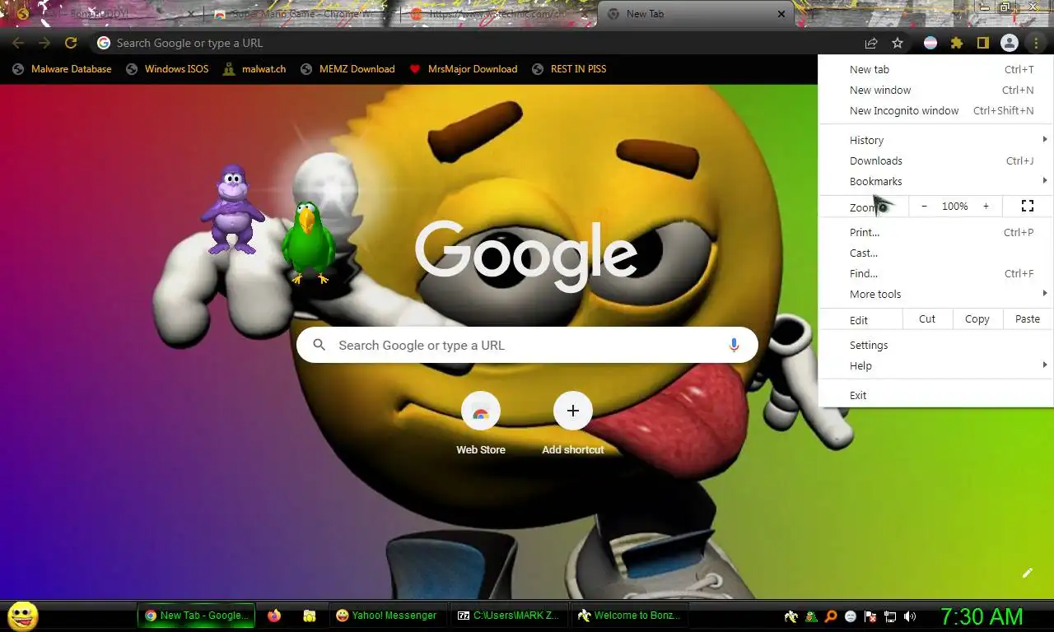The width and height of the screenshot is (1054, 632).
Task: Toggle the Chrome side panel icon
Action: (x=982, y=43)
